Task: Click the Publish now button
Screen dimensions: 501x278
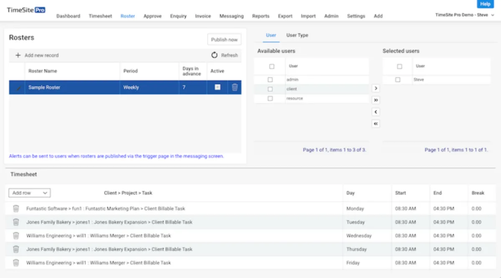Action: coord(224,39)
